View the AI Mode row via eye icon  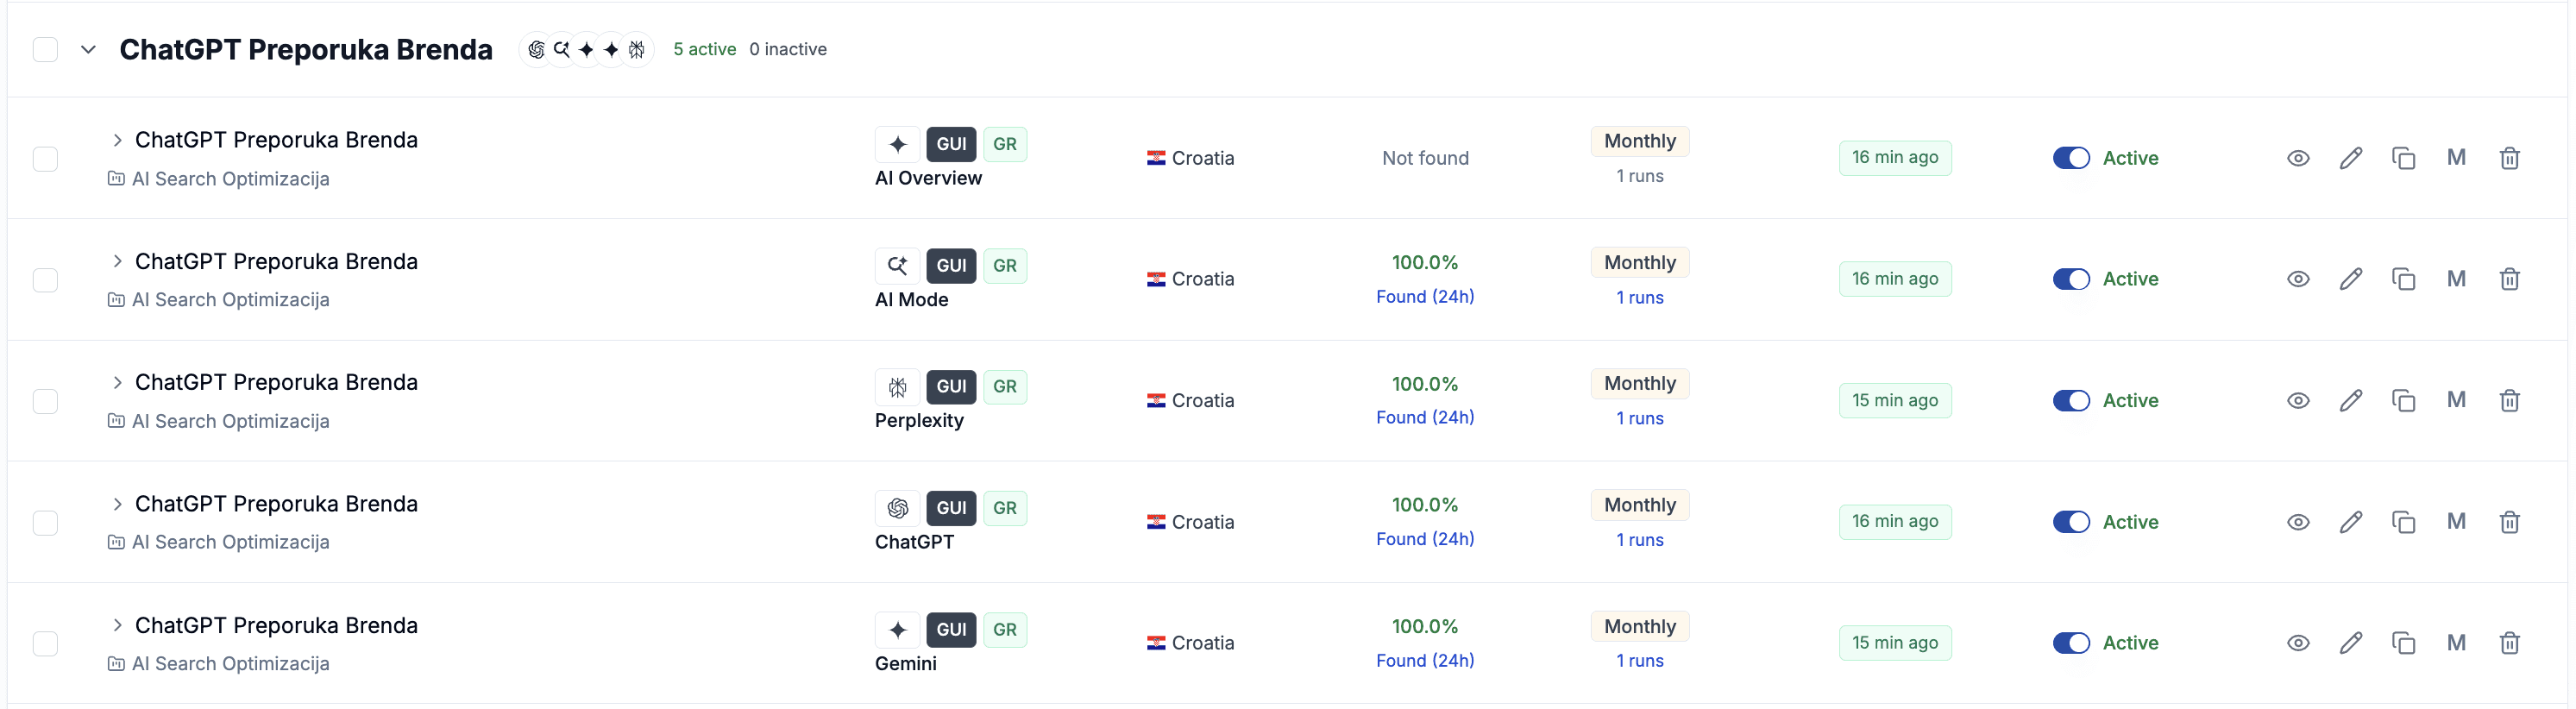coord(2298,279)
